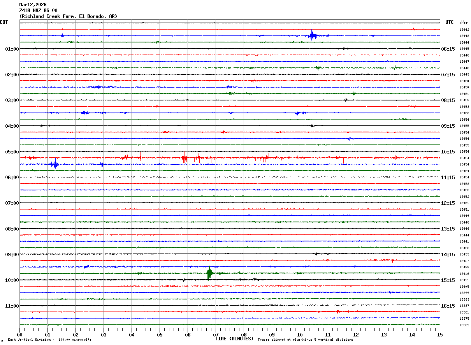
Task: Pick the DC value 13443
Action: tap(464, 36)
